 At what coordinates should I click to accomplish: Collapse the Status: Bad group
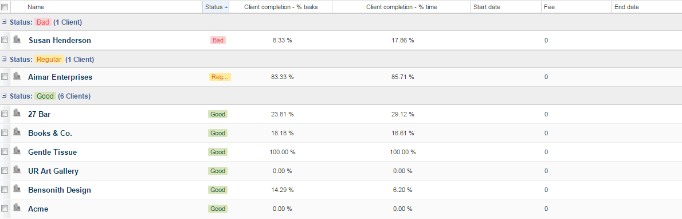pos(4,22)
